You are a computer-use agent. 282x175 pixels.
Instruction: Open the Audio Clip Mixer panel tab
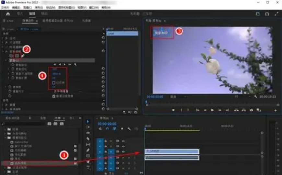58,21
